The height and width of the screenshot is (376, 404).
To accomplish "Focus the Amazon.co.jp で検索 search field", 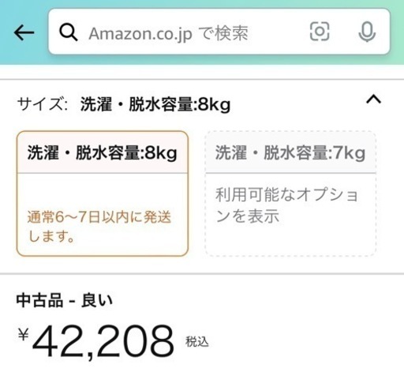I will (x=219, y=32).
